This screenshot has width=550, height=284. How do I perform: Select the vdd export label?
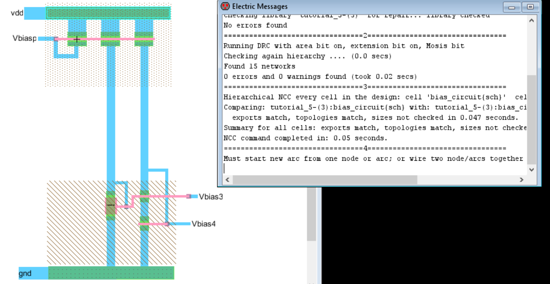coord(17,13)
